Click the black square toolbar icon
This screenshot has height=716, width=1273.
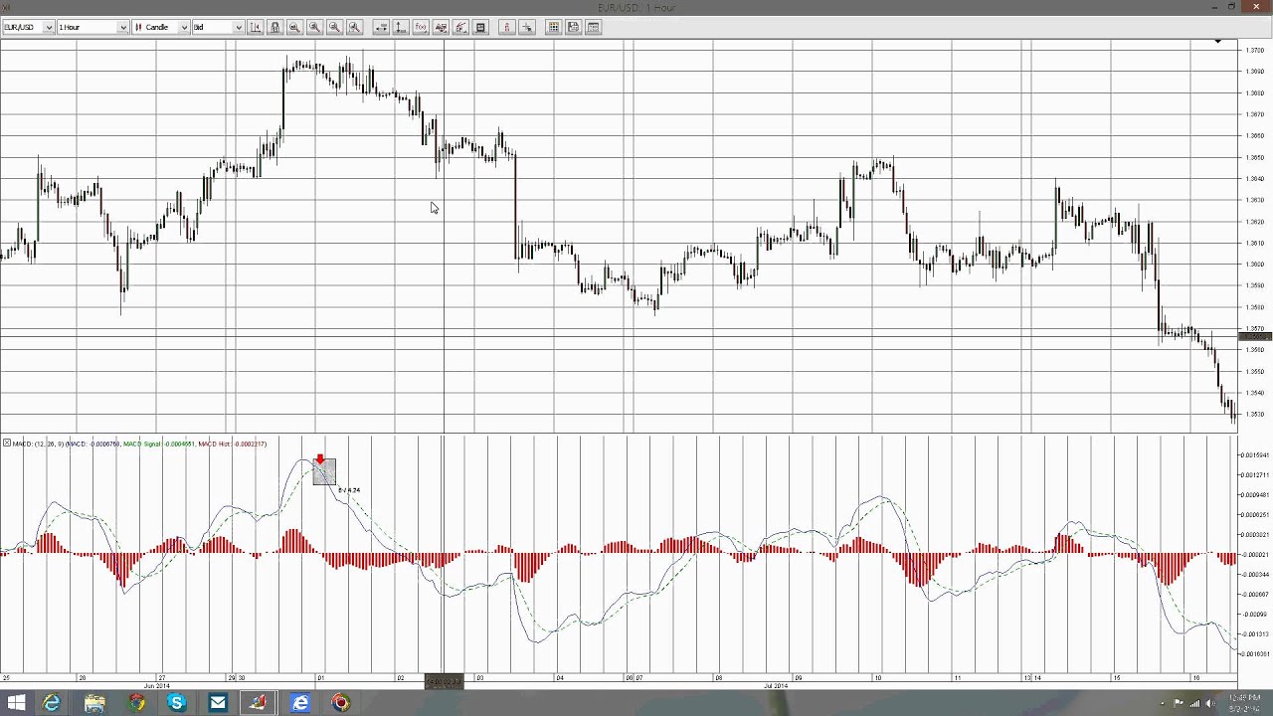(x=480, y=27)
